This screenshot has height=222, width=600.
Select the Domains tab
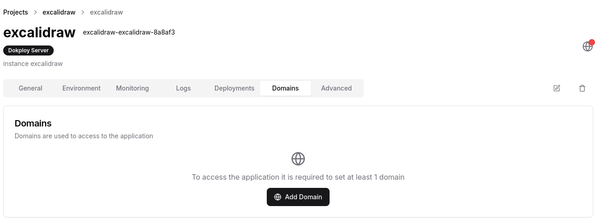tap(285, 88)
